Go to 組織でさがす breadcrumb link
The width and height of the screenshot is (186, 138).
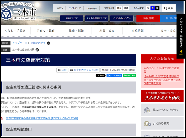[38, 43]
